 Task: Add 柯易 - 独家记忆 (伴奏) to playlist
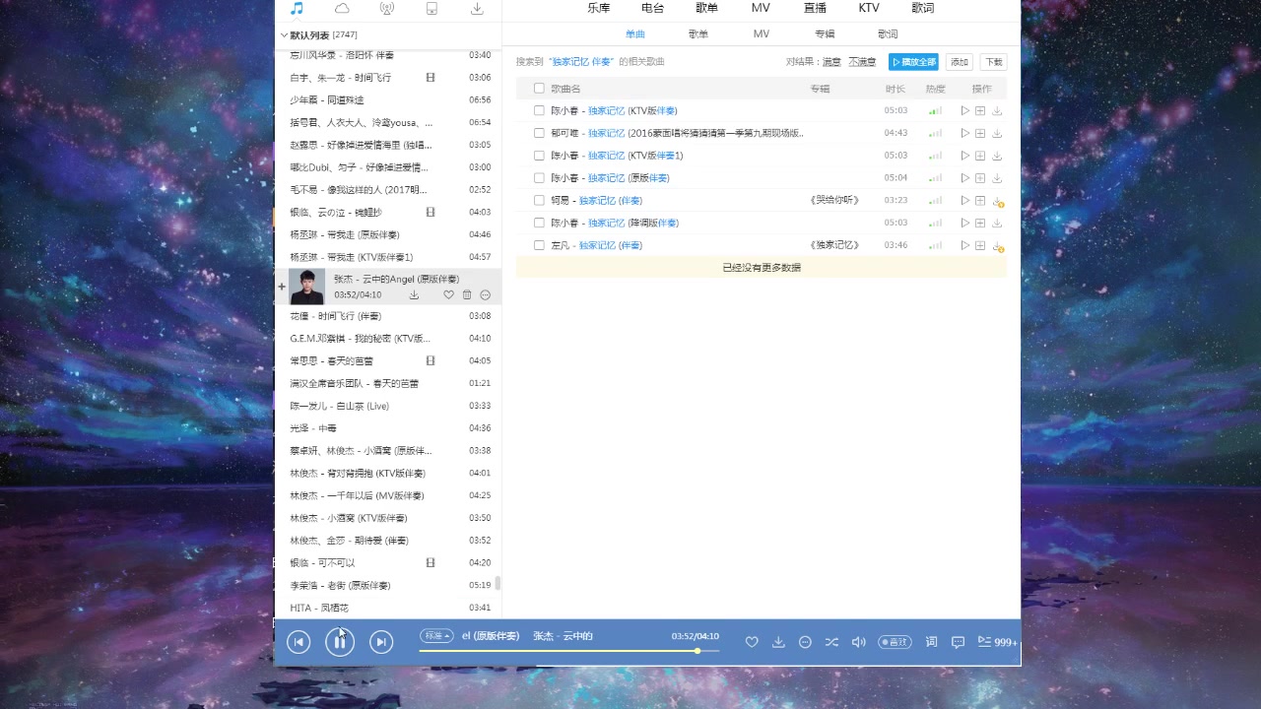980,201
